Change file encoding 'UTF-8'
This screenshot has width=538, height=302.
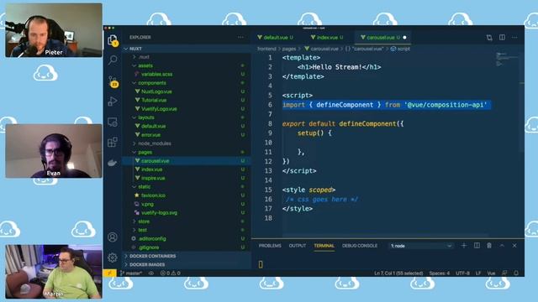point(462,273)
